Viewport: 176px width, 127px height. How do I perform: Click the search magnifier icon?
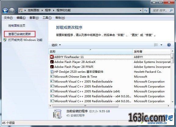[171, 10]
